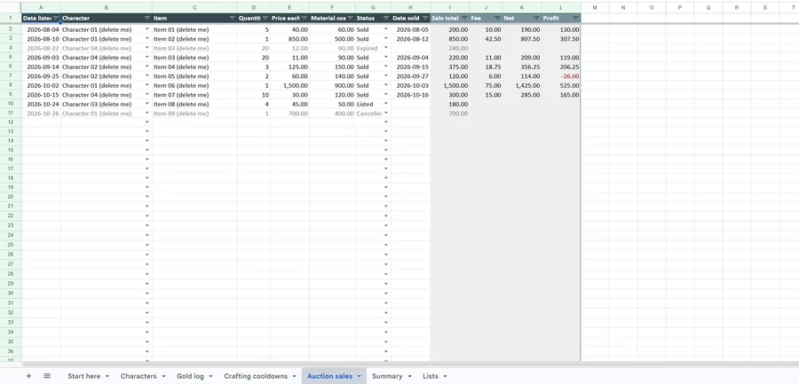Open the all sheets list icon
The image size is (799, 384).
[47, 376]
